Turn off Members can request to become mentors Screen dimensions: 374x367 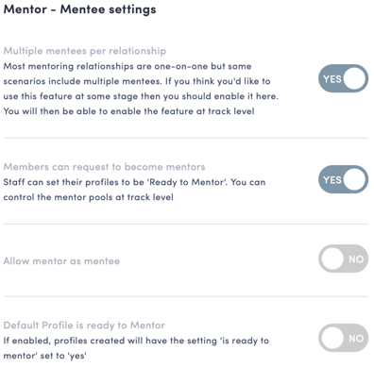tap(343, 179)
